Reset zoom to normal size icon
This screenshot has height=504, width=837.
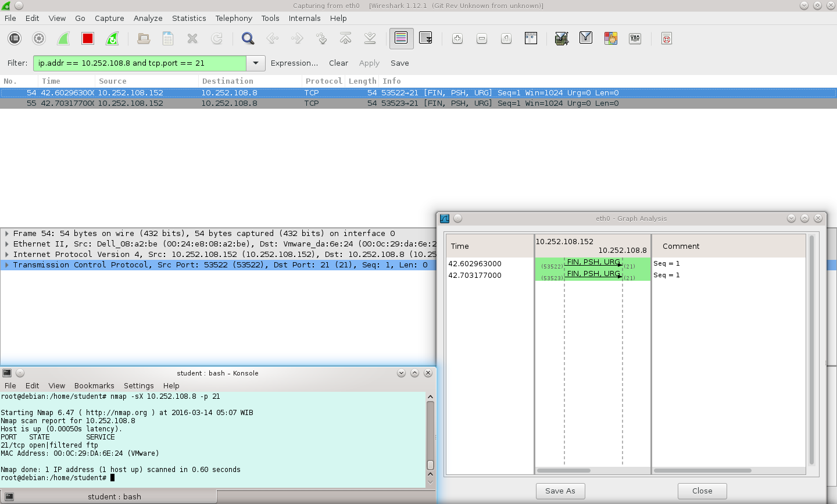coord(506,39)
